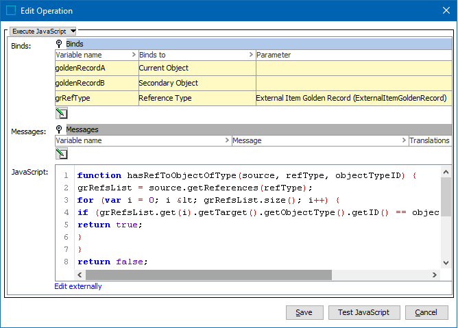The height and width of the screenshot is (328, 458).
Task: Click the edit binds pencil icon
Action: click(x=61, y=114)
